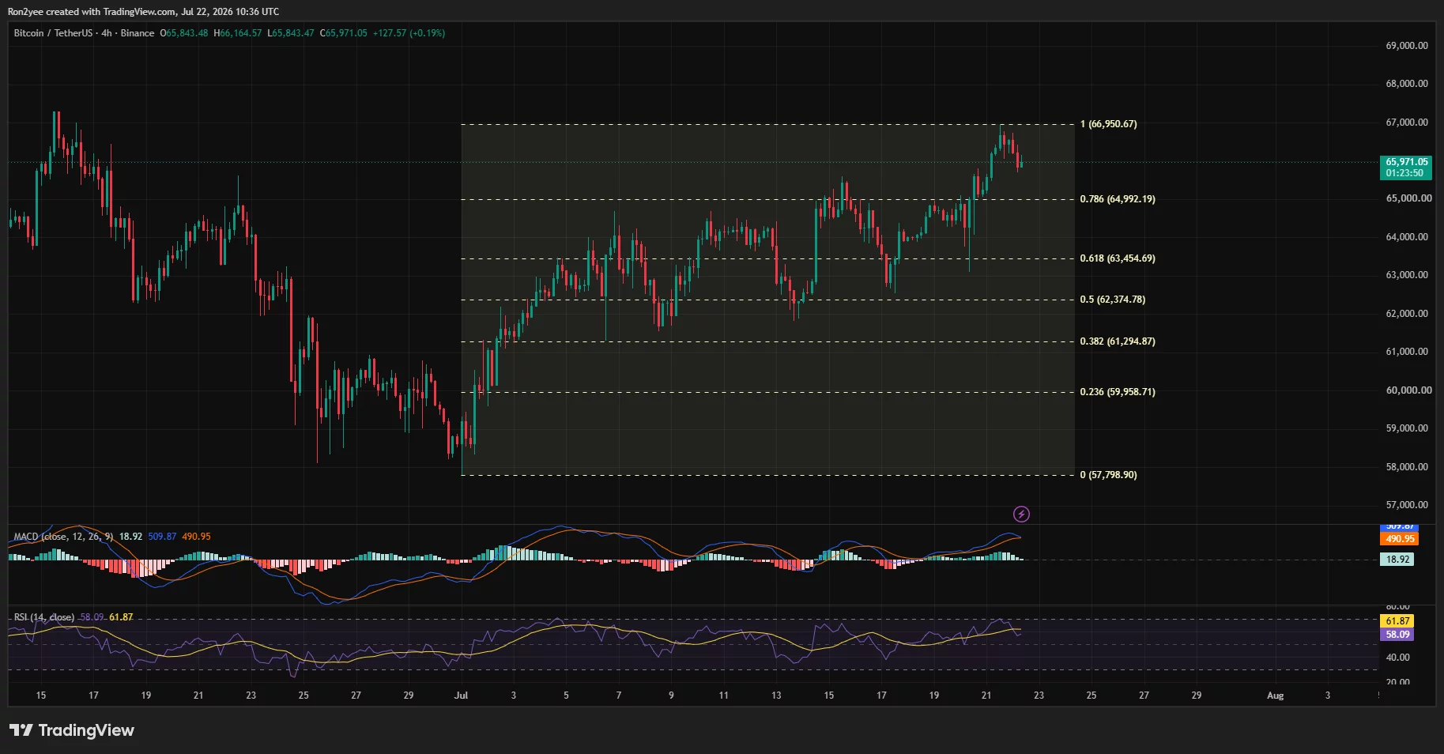This screenshot has height=754, width=1444.
Task: Click the RSI average value 61.87 in legend
Action: click(x=121, y=617)
